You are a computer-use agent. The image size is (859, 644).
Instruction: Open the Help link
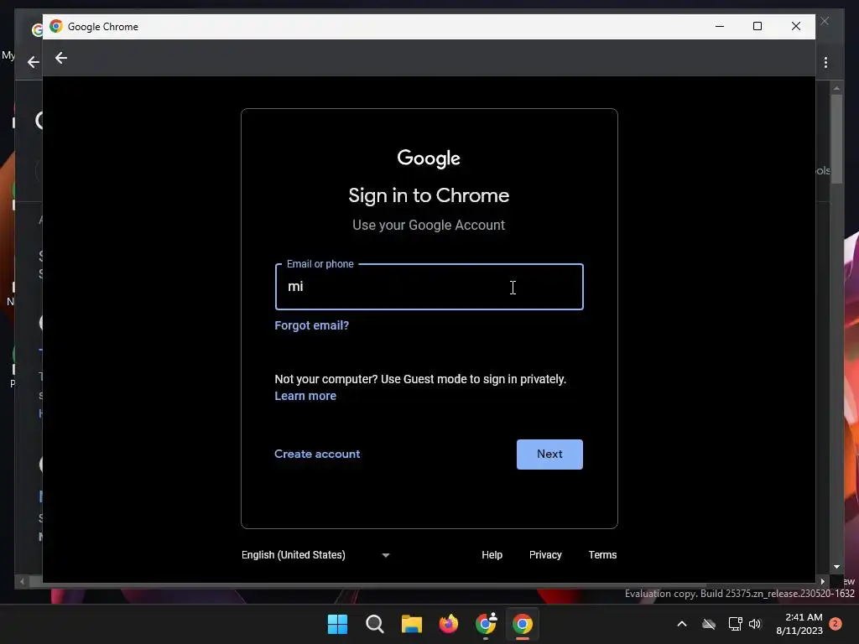coord(492,555)
